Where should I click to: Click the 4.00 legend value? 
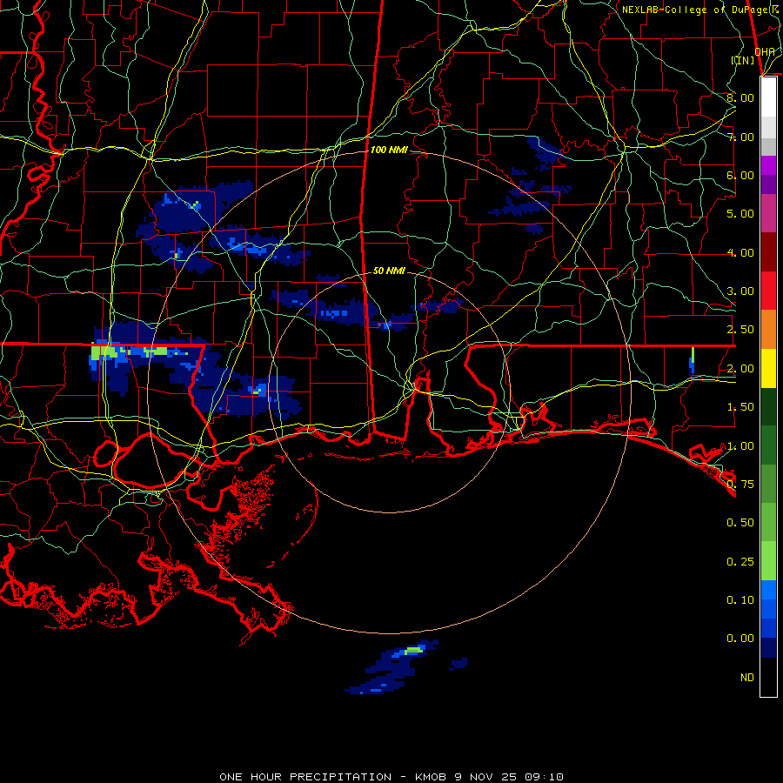(740, 252)
